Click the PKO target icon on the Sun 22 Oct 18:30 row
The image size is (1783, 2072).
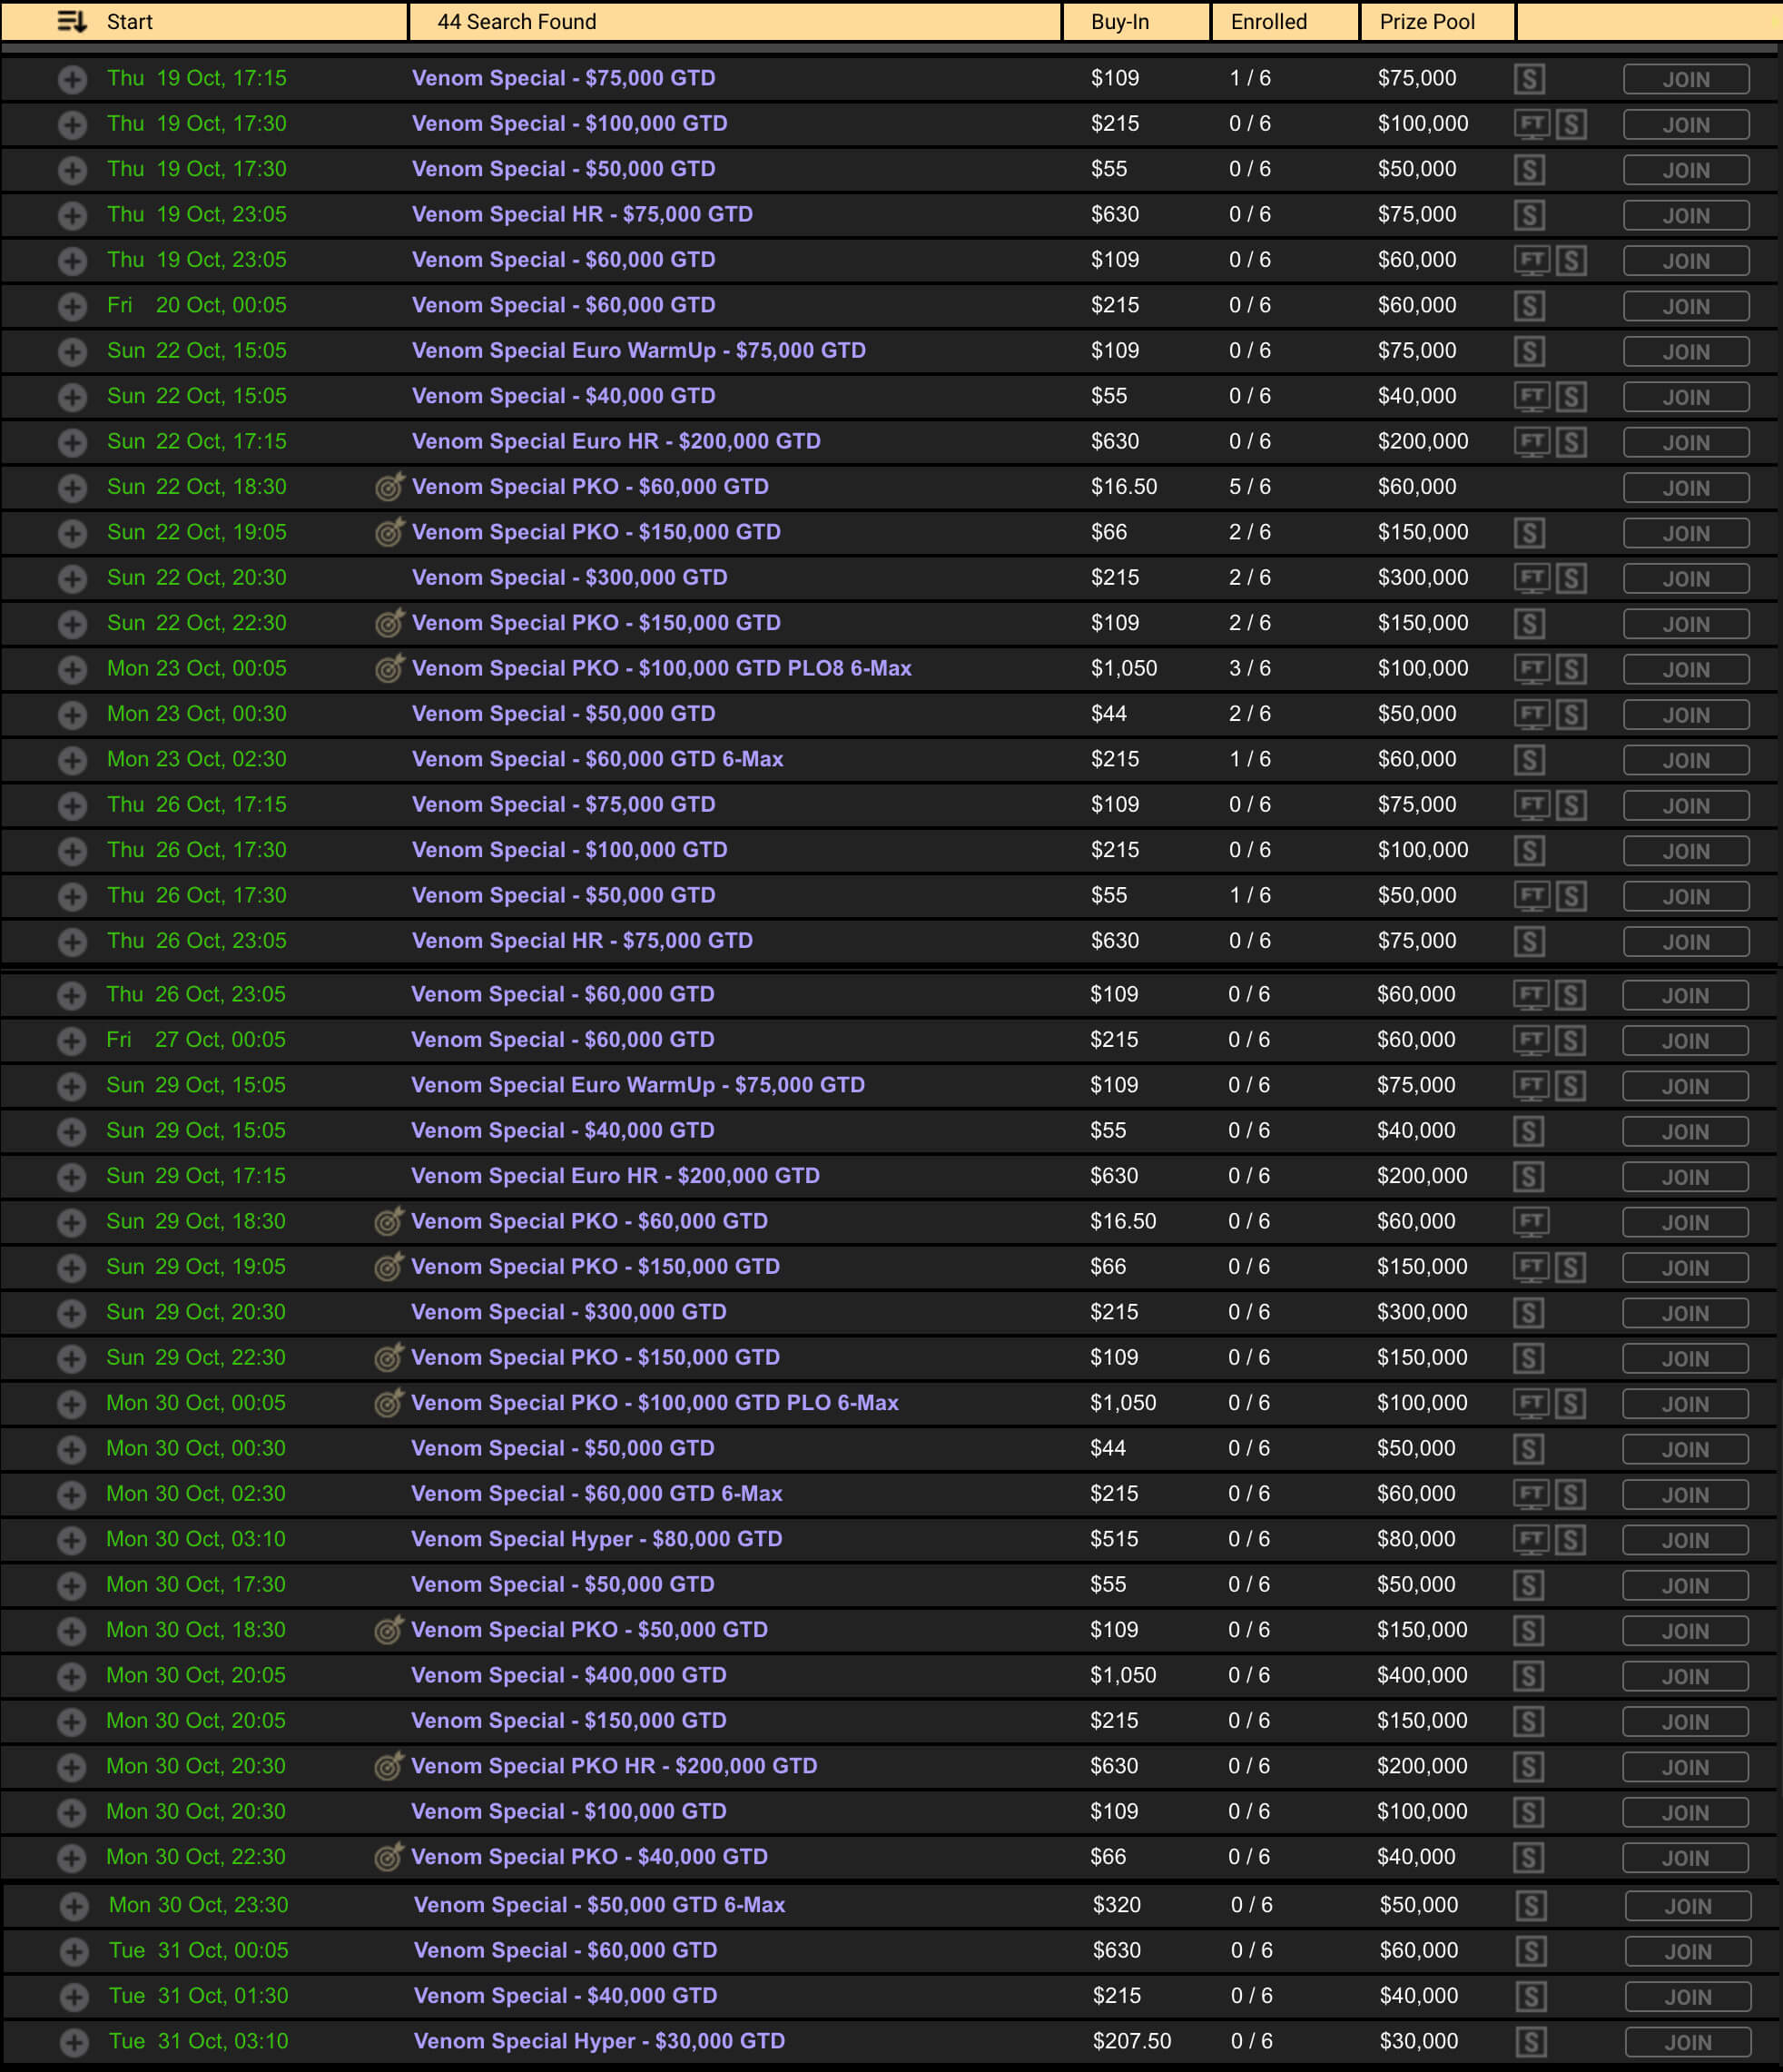coord(389,487)
